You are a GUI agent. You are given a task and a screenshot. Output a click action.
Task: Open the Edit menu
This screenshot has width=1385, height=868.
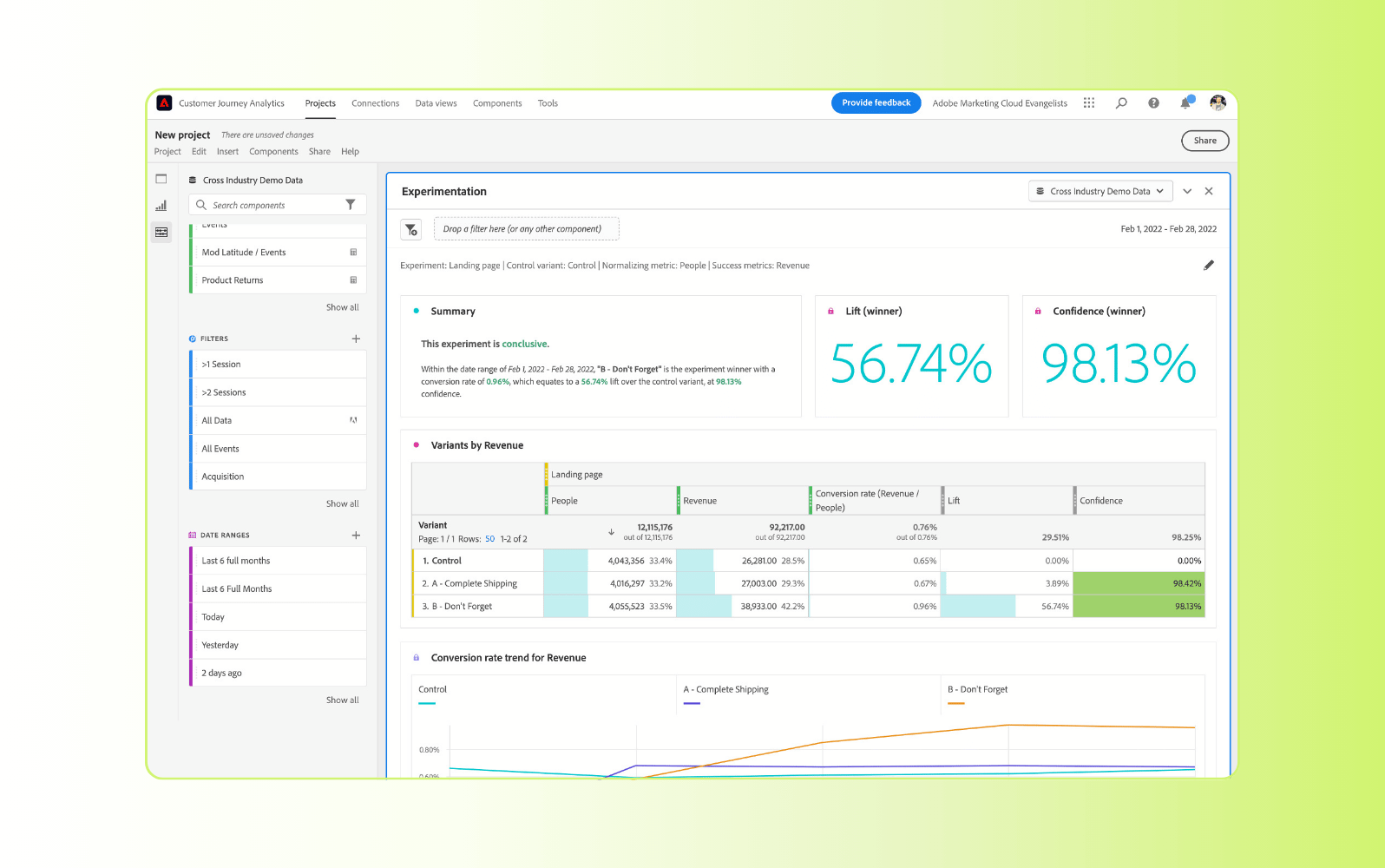199,151
